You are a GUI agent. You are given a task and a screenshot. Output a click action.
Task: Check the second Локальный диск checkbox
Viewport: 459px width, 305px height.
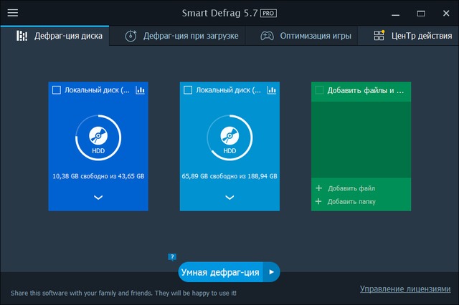188,90
